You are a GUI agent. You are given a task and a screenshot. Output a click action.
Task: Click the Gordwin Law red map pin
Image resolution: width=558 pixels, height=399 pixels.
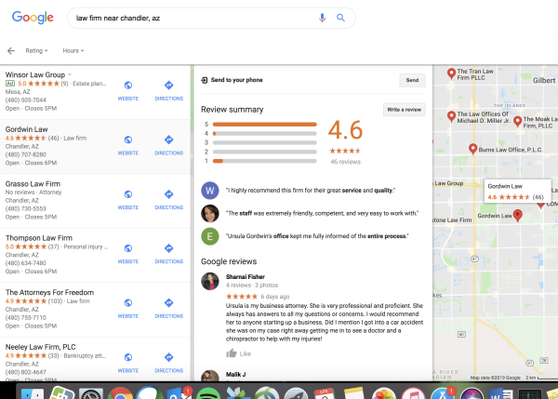pos(518,215)
